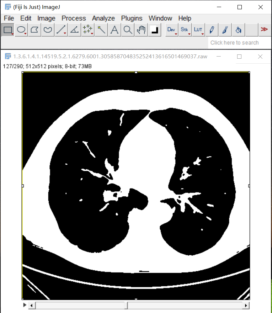
Task: Open the More Tools double-arrow menu
Action: point(265,30)
